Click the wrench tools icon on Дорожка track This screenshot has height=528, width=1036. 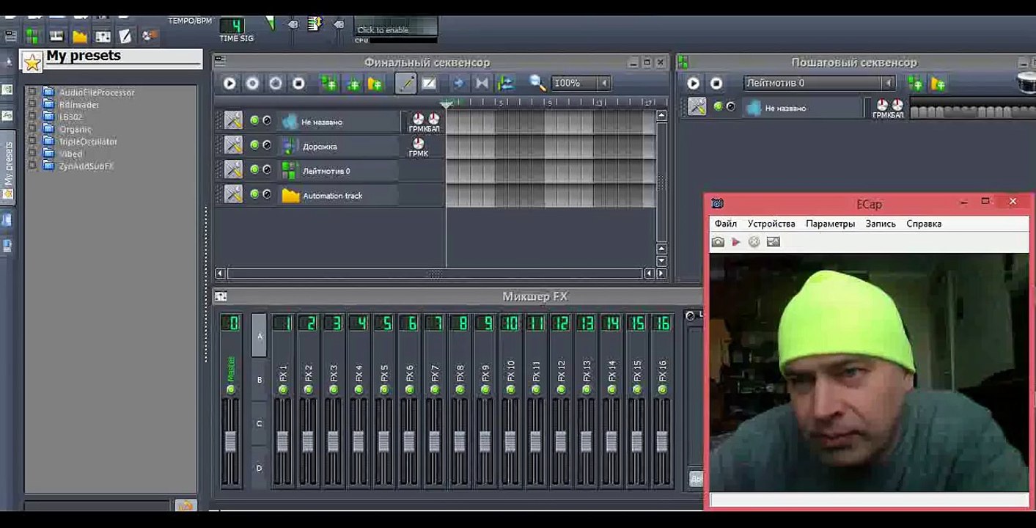point(233,145)
